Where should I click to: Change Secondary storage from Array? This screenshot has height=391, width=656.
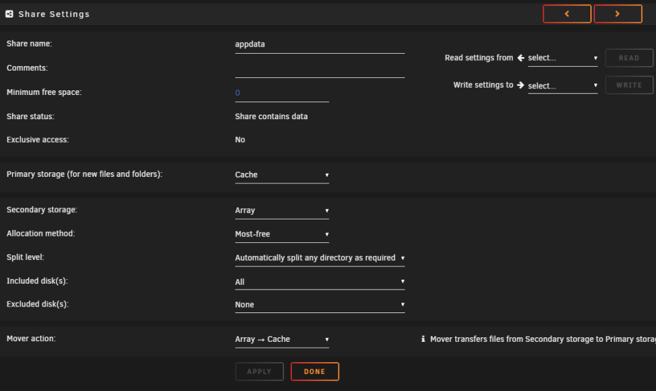(282, 210)
